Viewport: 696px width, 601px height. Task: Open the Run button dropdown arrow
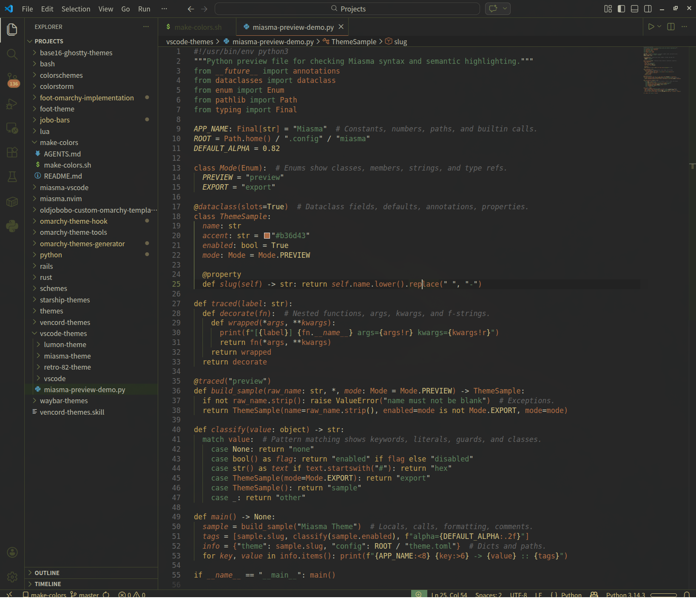tap(659, 27)
